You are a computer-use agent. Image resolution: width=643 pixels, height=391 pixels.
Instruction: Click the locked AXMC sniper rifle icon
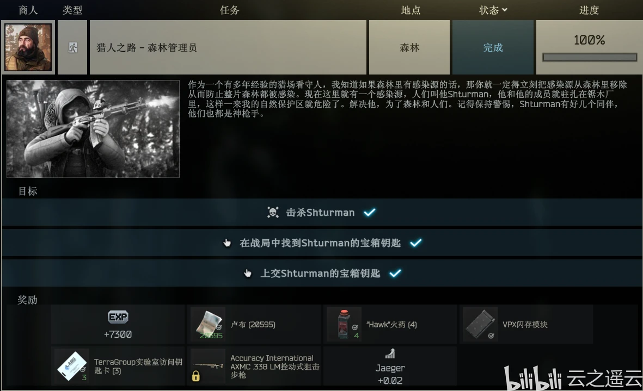point(208,366)
